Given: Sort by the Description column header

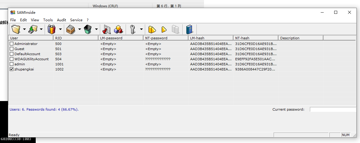Looking at the screenshot, I should pos(301,38).
